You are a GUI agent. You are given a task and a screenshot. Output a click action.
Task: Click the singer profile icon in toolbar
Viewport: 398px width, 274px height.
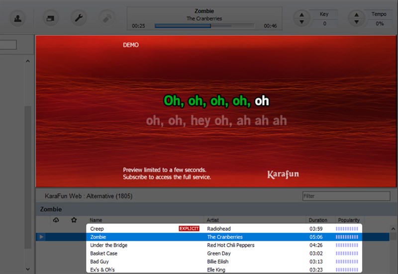(17, 18)
